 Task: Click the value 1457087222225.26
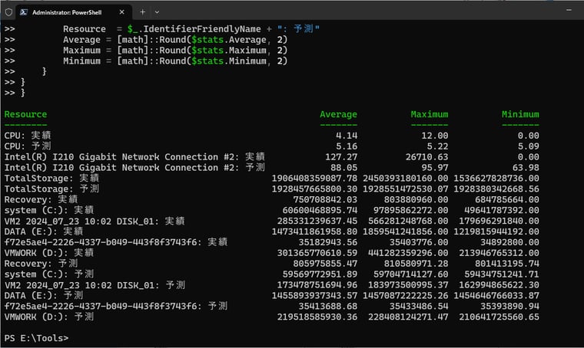coord(406,296)
